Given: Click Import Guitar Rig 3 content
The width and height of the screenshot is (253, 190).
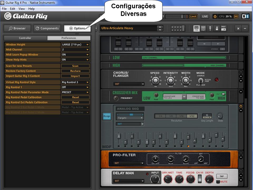Looking at the screenshot, I should point(75,76).
